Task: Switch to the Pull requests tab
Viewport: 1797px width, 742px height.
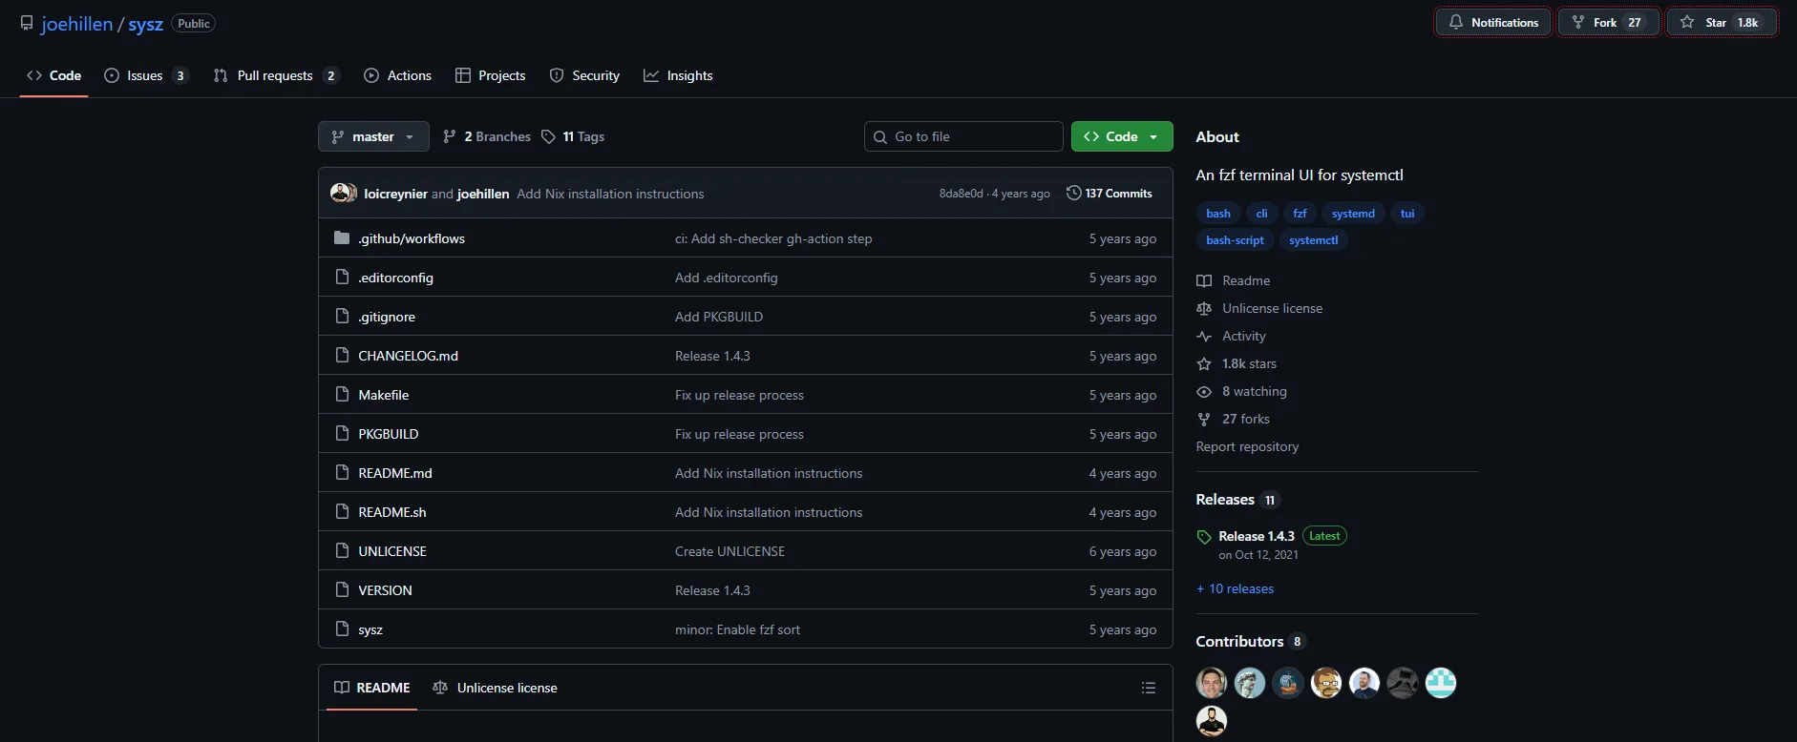Action: pyautogui.click(x=275, y=75)
